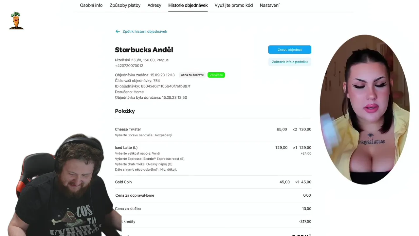Click the oval webcam video of woman
419x236 pixels.
[365, 109]
